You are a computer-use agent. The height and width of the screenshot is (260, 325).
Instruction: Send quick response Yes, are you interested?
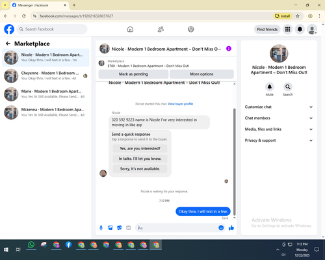coord(140,148)
